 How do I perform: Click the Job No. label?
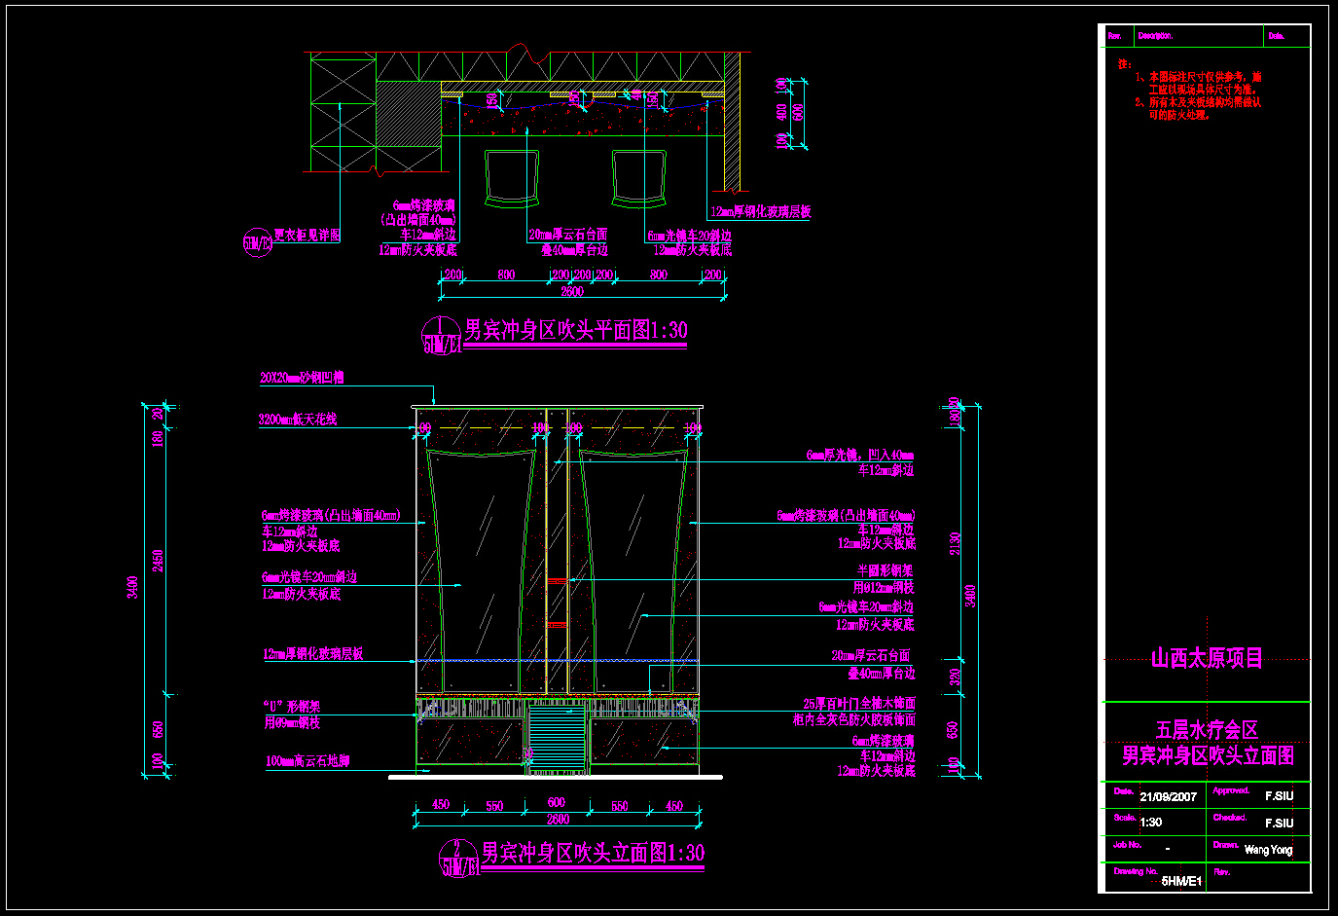point(1127,845)
